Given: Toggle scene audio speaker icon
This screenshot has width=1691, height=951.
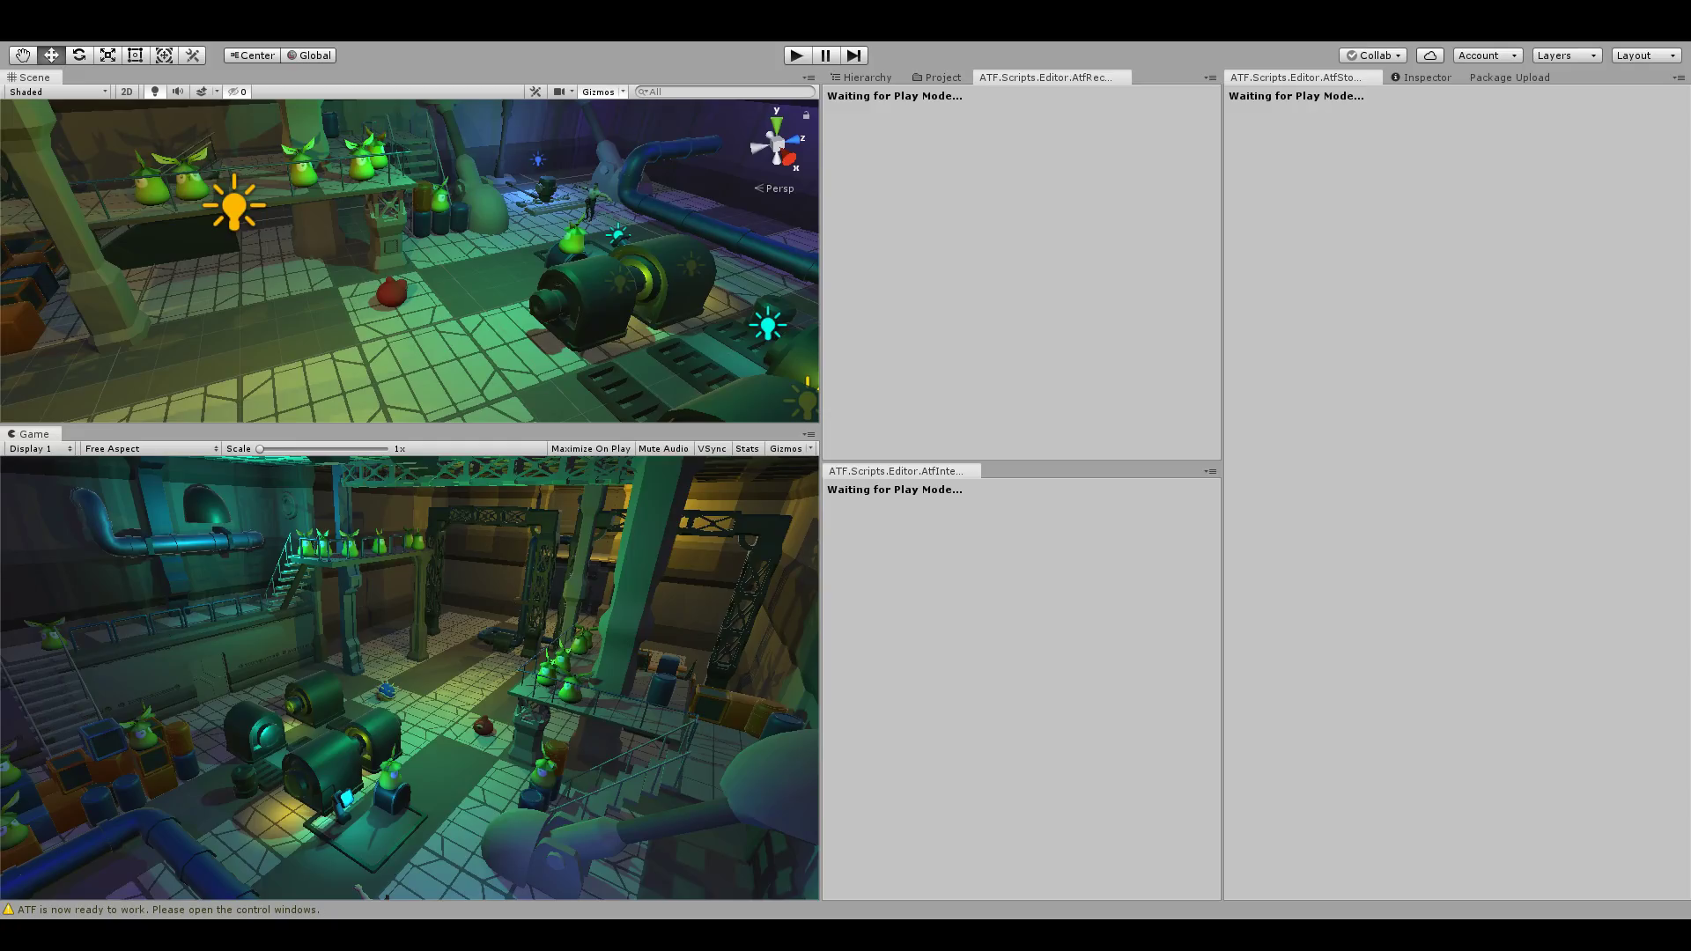Looking at the screenshot, I should point(178,92).
